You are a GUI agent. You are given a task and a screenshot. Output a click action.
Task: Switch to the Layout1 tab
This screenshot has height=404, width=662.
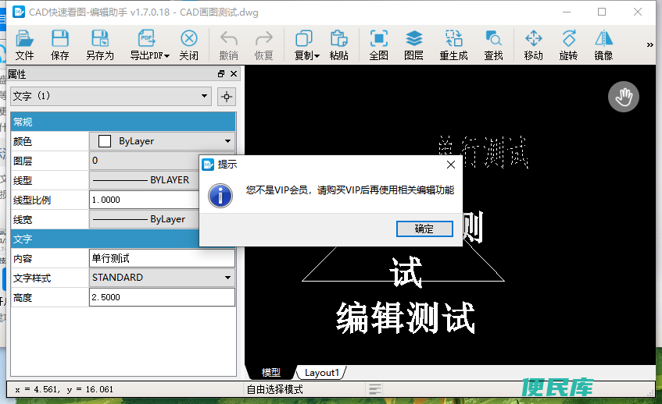coord(322,372)
